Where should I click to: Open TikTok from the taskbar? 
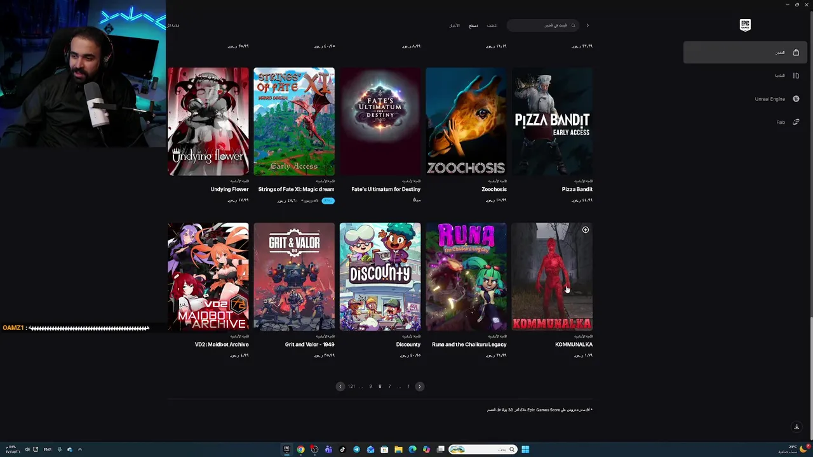pos(342,449)
